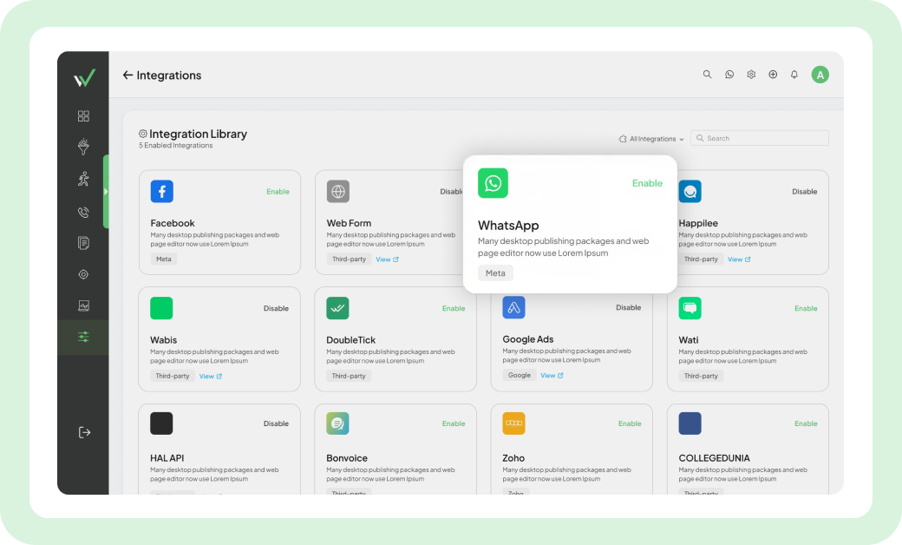This screenshot has height=545, width=902.
Task: Open funnel icon in sidebar
Action: pyautogui.click(x=83, y=147)
